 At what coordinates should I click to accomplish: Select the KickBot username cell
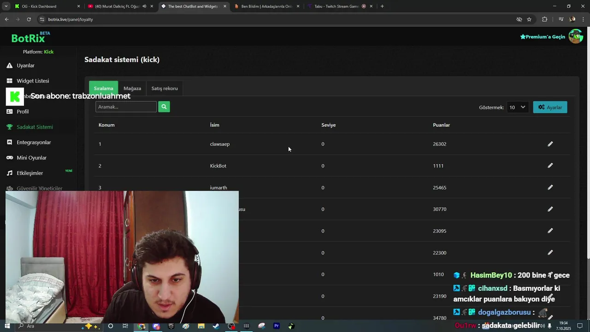click(x=218, y=166)
